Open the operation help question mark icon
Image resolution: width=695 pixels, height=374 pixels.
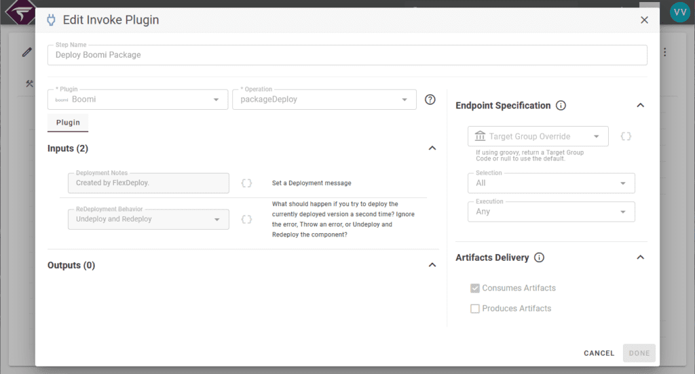click(x=430, y=100)
